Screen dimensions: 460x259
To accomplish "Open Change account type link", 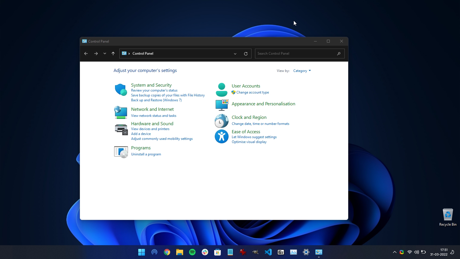I will [x=252, y=92].
